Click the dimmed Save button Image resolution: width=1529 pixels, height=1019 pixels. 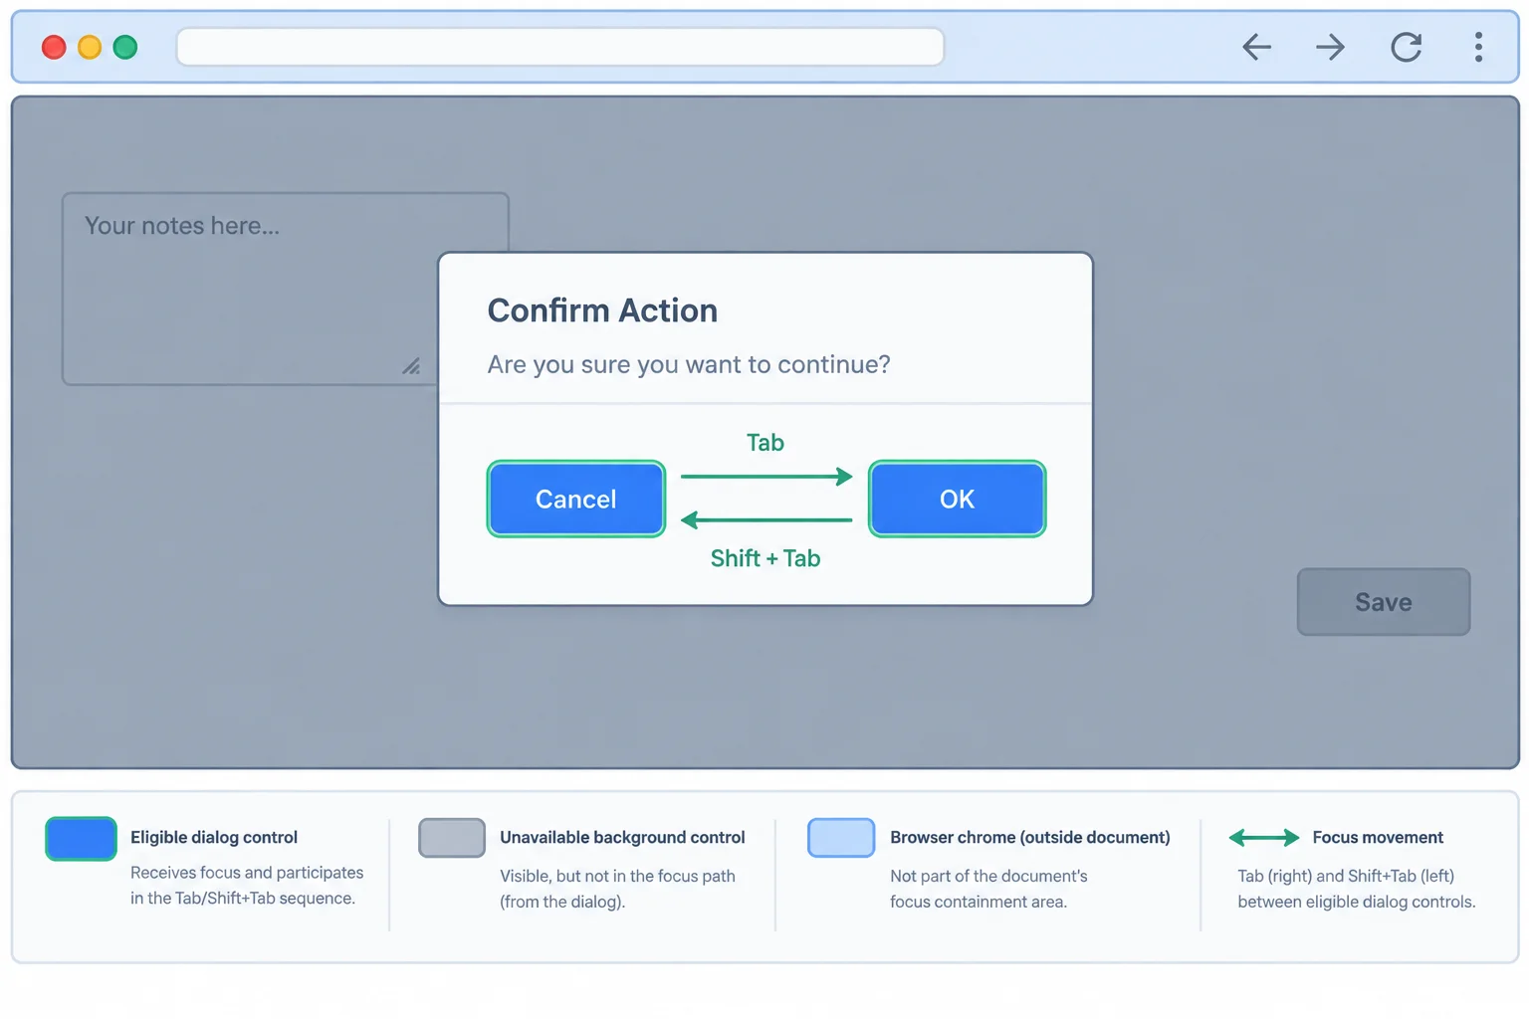[1384, 602]
